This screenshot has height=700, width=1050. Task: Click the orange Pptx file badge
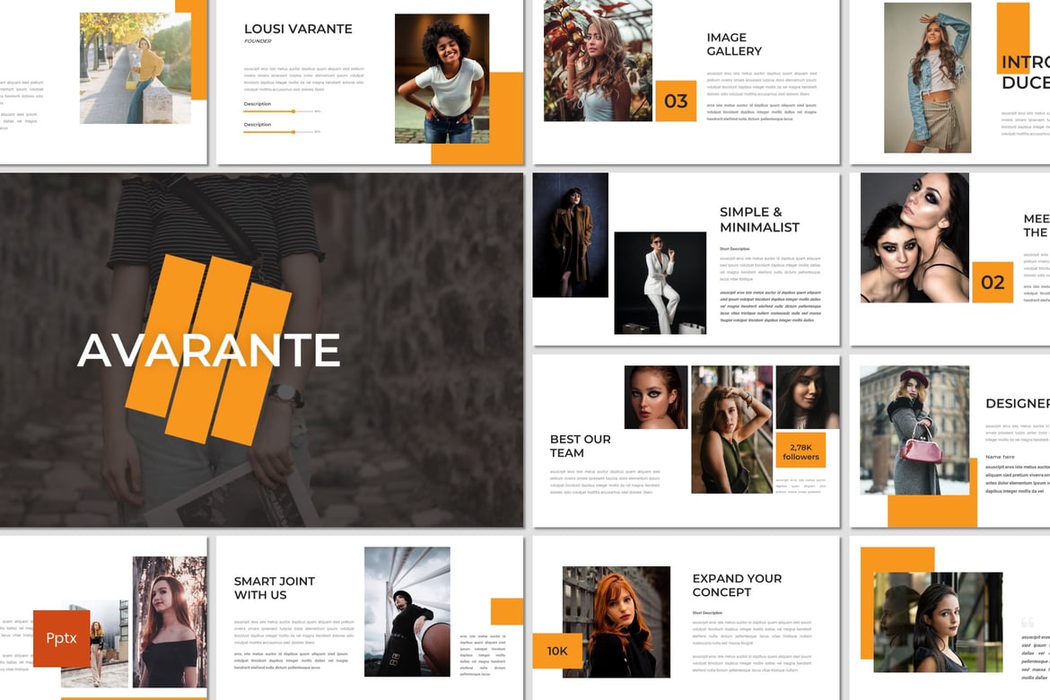point(62,638)
